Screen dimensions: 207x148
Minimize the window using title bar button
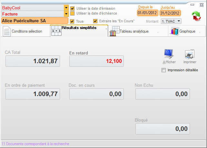192,5
